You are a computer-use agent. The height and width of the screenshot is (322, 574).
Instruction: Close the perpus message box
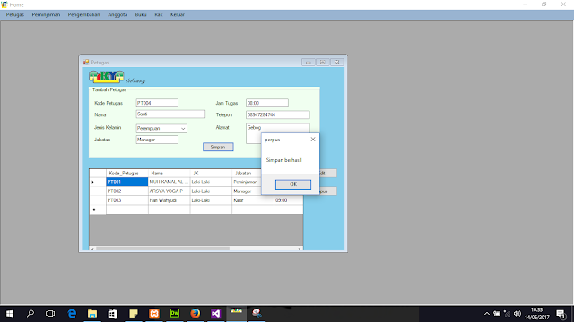313,140
